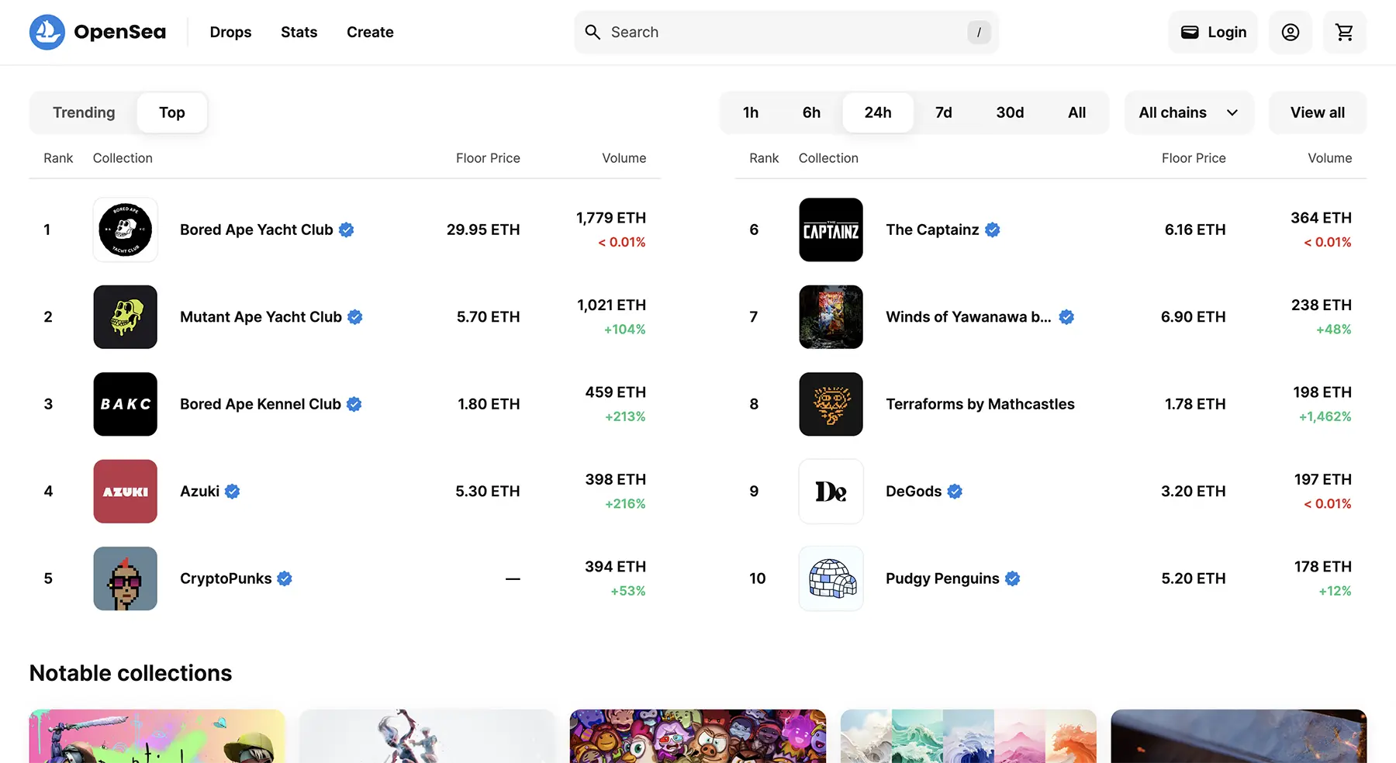Click the View all button

pos(1318,112)
